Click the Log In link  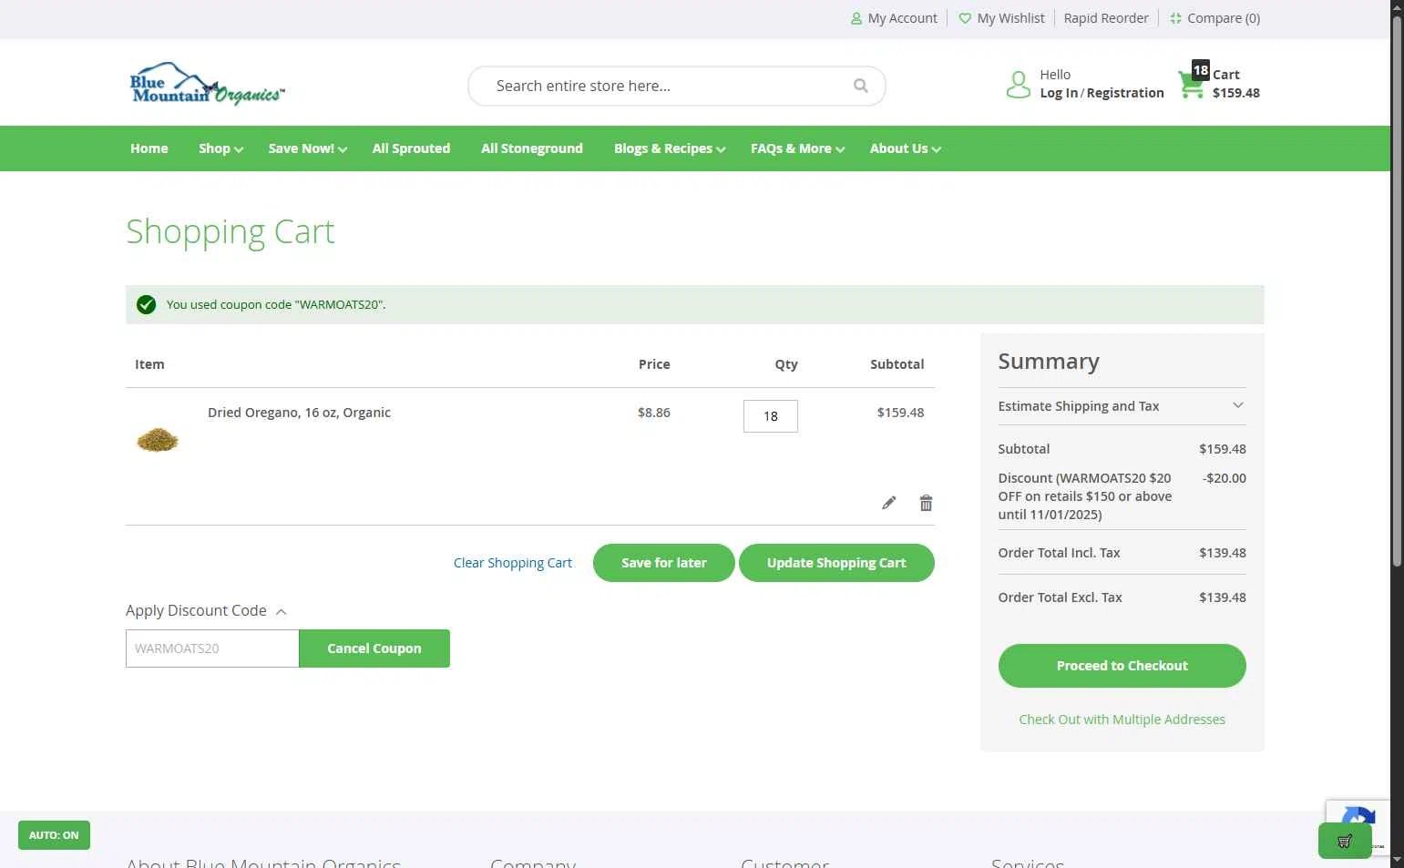(x=1059, y=93)
